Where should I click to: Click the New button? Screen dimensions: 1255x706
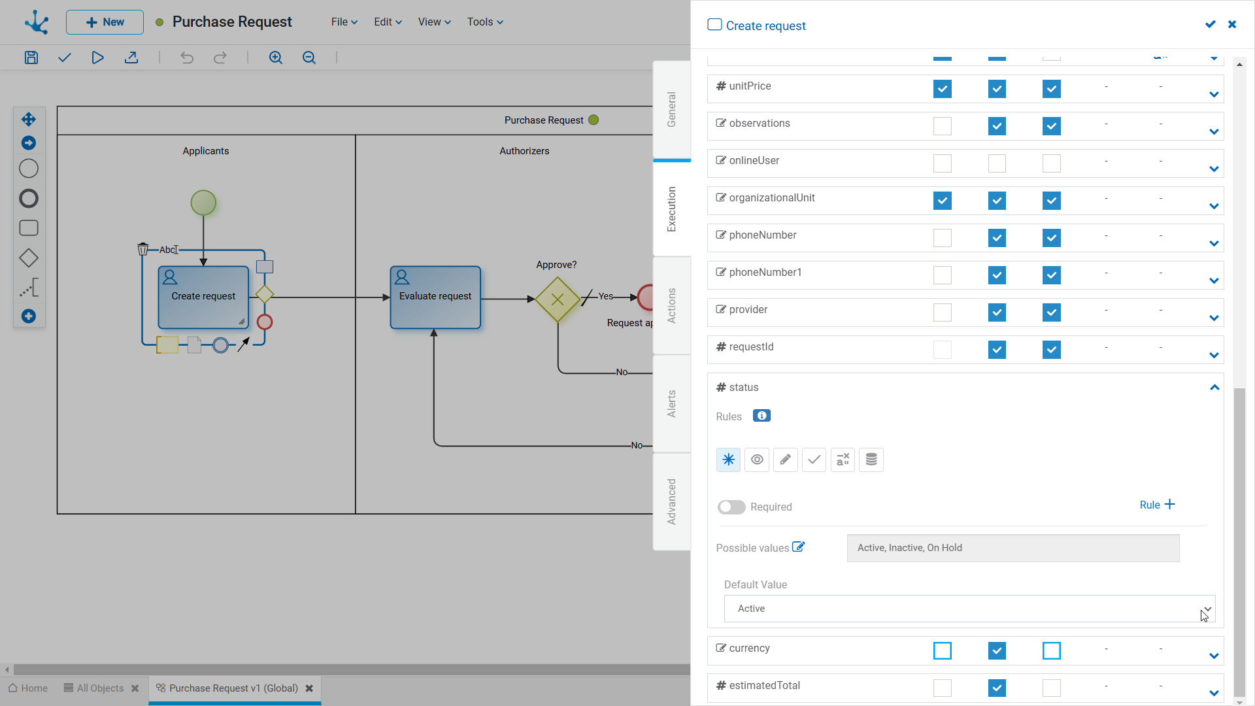(x=105, y=22)
